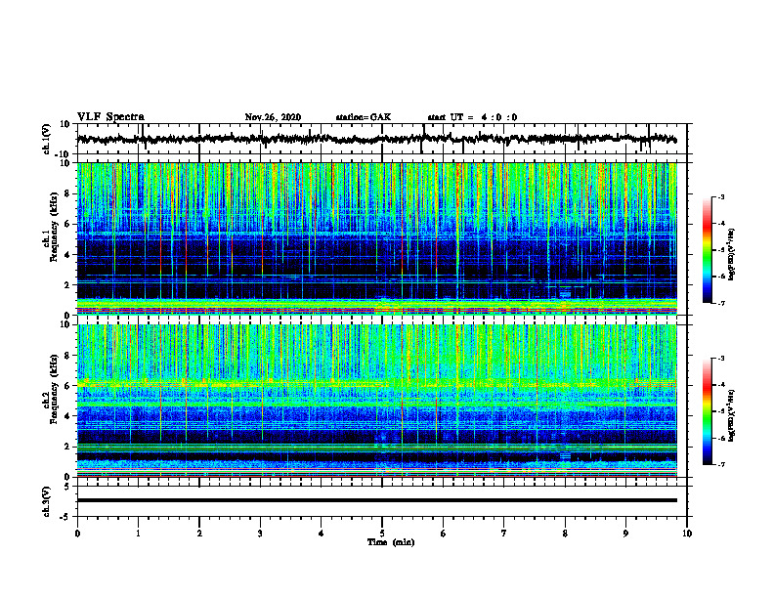Click the "6" tick on ch.1 frequency axis
This screenshot has height=598, width=774.
pos(68,225)
